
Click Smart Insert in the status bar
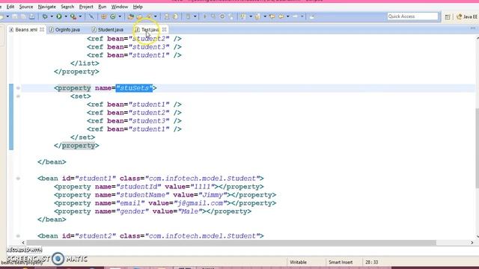click(x=341, y=262)
